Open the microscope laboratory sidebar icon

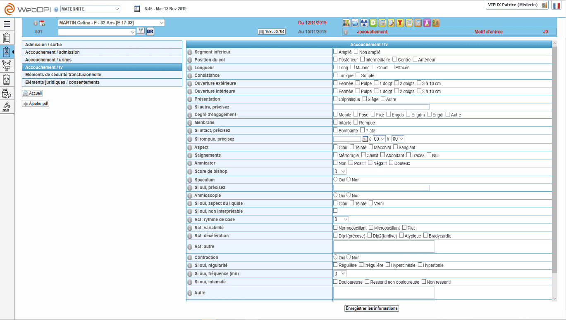(7, 106)
